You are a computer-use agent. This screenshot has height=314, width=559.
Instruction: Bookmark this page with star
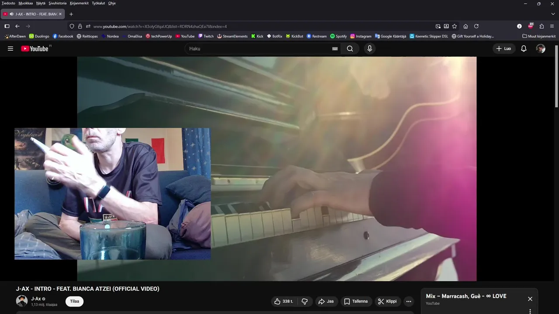[x=455, y=26]
